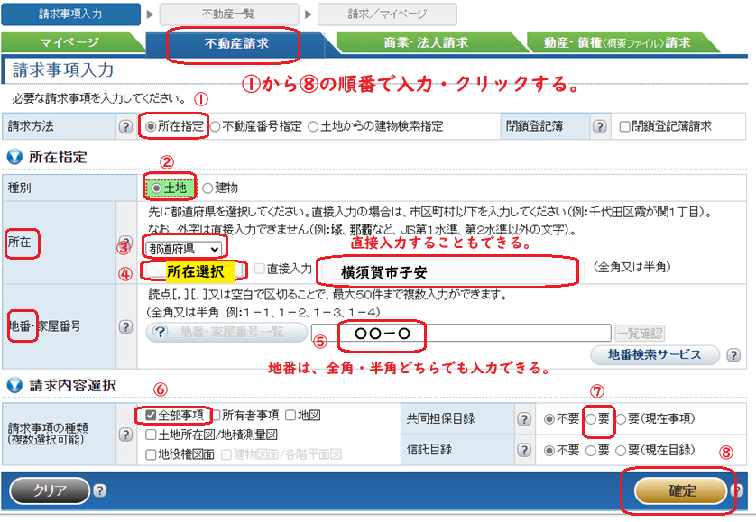
Task: Select 土地からの建物検索指定 radio option
Action: (313, 127)
